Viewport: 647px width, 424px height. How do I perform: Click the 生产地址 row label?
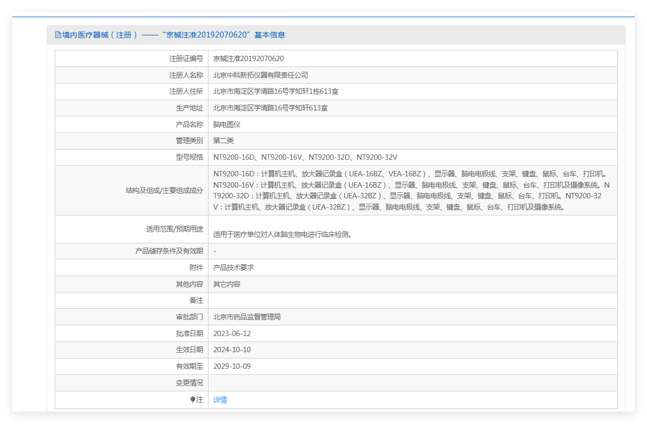(x=190, y=108)
